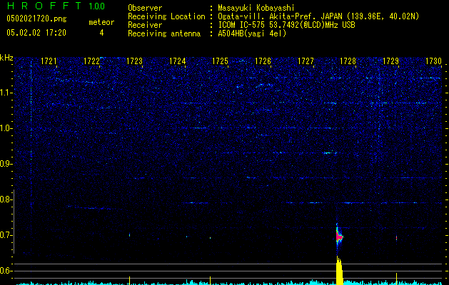
Task: Click the 0.8 kHz frequency label
Action: [6, 199]
